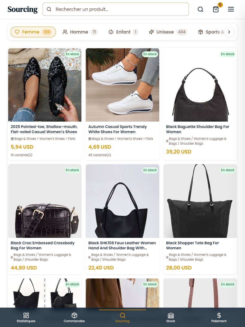245x327 pixels.
Task: Open the shopping cart with 5 items
Action: pos(216,9)
